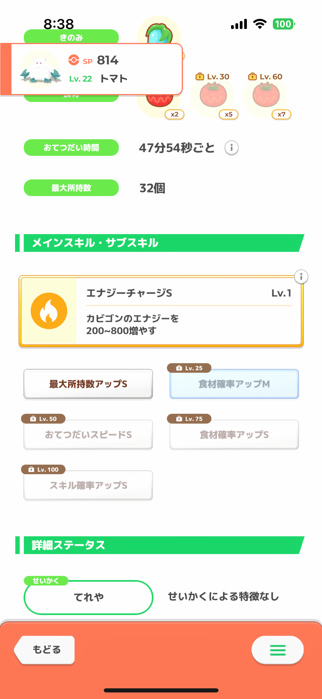Tap the Lv. 60 locked tomato ingredient
Image resolution: width=322 pixels, height=699 pixels.
pos(266,95)
